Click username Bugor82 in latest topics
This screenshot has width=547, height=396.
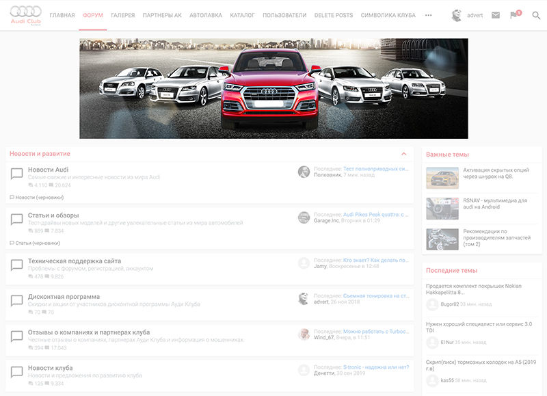click(x=450, y=304)
